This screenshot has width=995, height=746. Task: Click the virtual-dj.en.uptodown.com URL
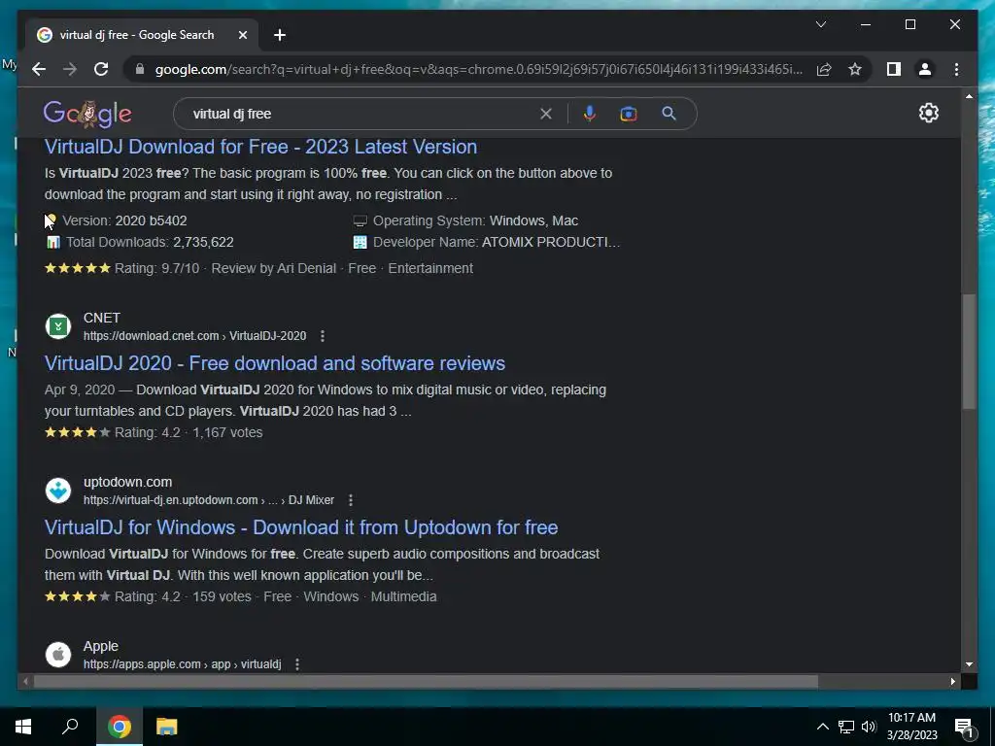(x=209, y=500)
